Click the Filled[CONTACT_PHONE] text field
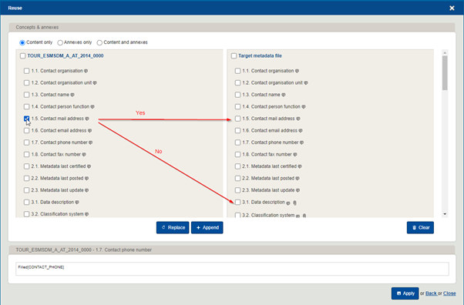This screenshot has height=305, width=464. 232,269
